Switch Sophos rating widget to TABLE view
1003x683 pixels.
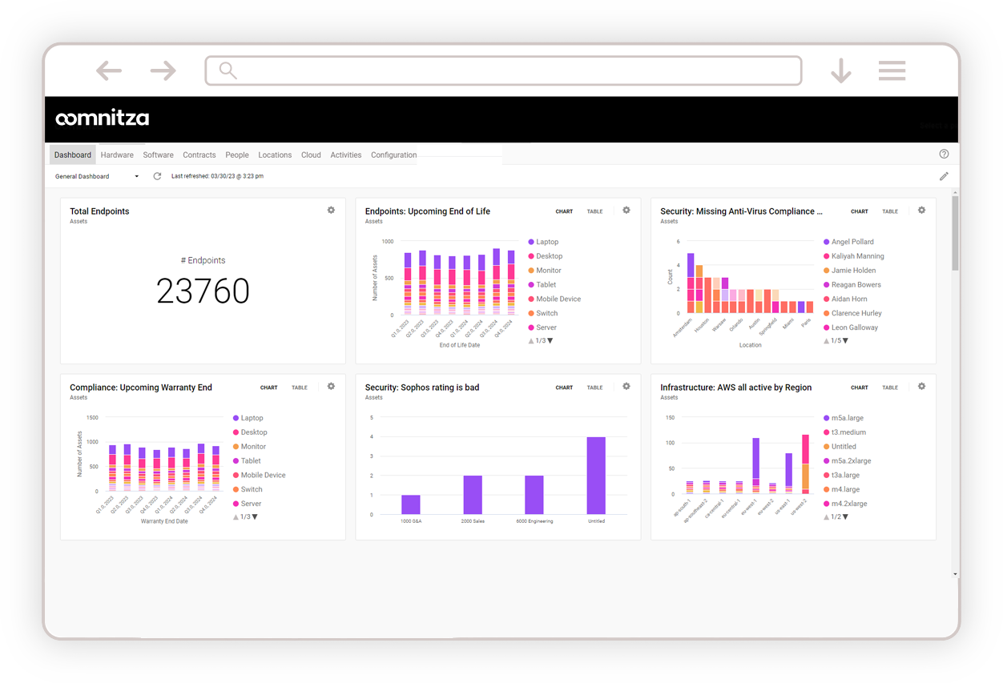click(x=594, y=388)
